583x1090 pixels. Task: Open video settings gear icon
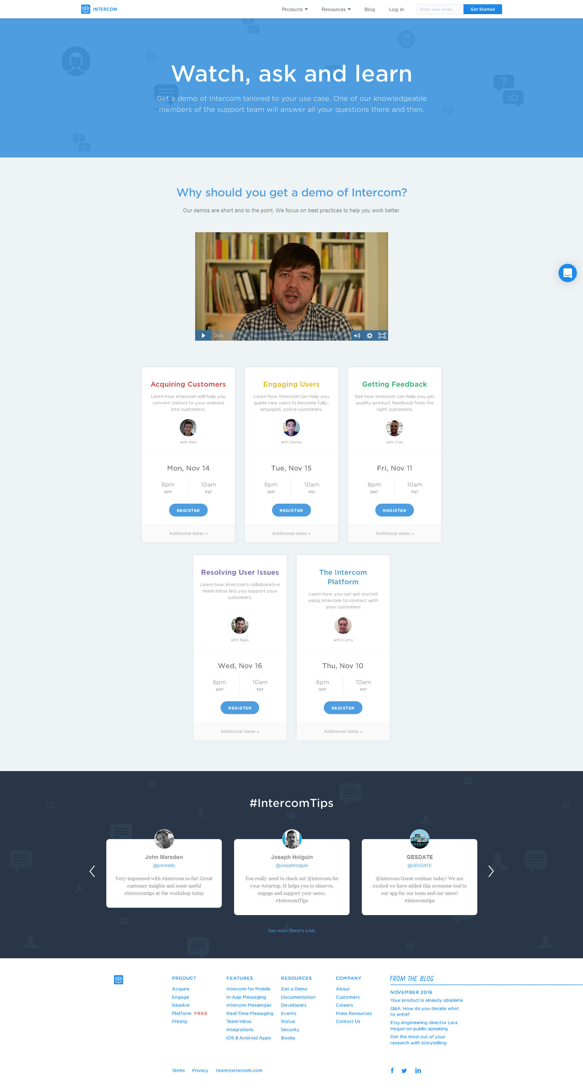(369, 335)
